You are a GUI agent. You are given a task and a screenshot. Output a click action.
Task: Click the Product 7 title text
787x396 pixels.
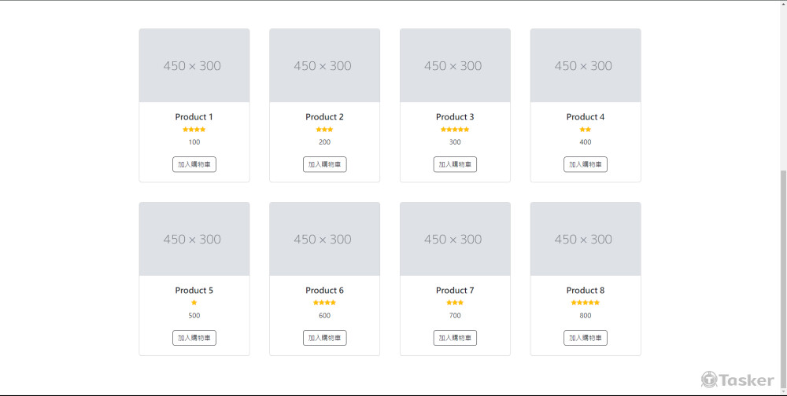[x=455, y=291]
